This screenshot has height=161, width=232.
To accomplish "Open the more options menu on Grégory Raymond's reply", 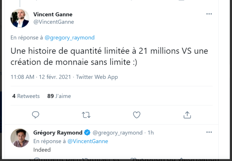I will (x=209, y=132).
